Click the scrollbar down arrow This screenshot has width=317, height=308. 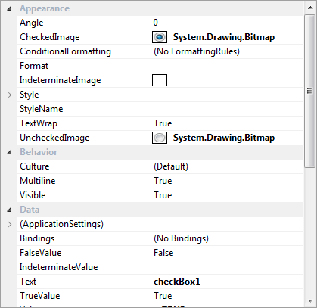coord(310,300)
